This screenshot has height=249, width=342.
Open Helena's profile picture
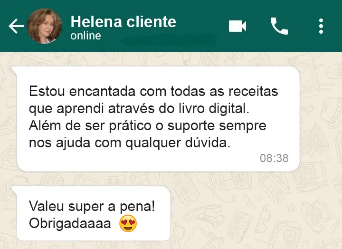(44, 26)
